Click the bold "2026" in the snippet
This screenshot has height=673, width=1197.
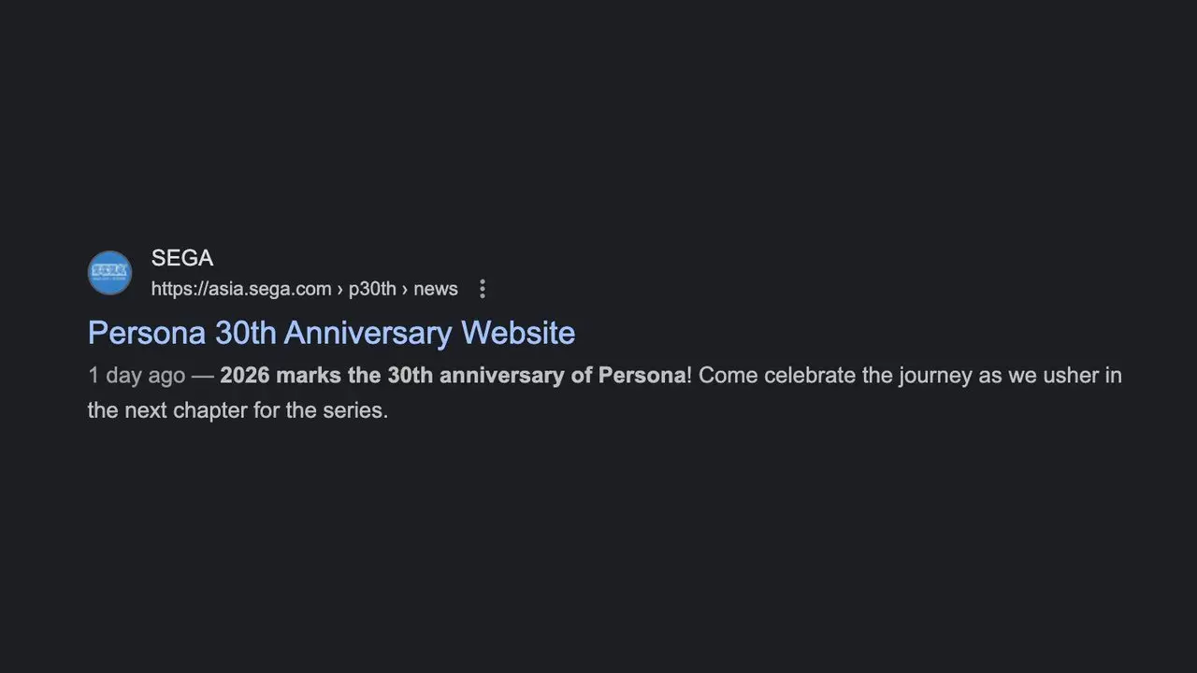245,376
